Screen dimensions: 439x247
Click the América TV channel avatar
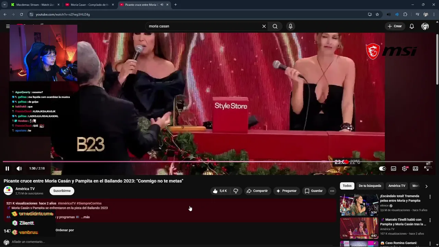pyautogui.click(x=8, y=191)
